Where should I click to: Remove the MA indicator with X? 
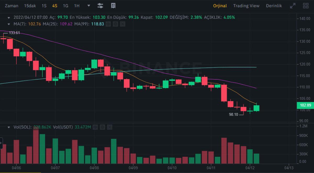pos(122,24)
